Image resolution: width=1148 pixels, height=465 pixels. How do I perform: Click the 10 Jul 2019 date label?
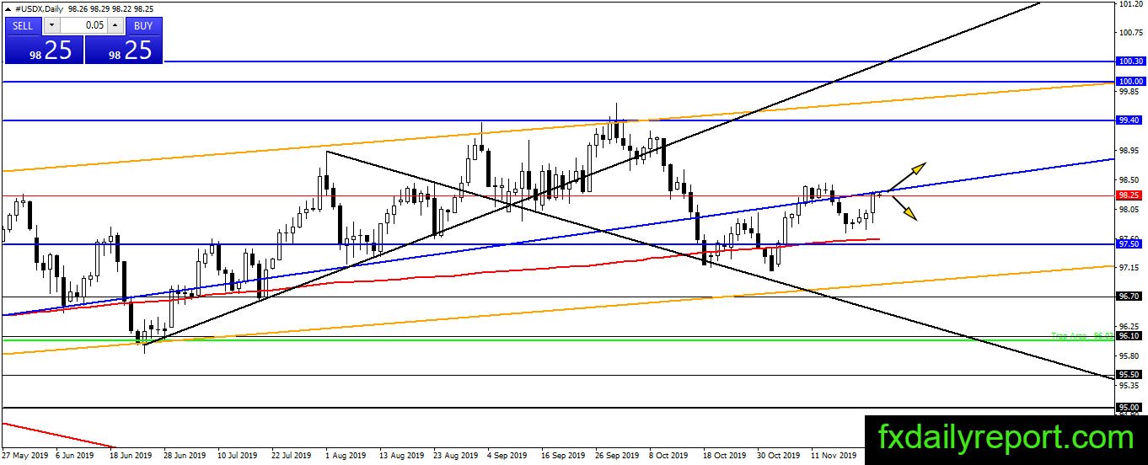(x=237, y=456)
